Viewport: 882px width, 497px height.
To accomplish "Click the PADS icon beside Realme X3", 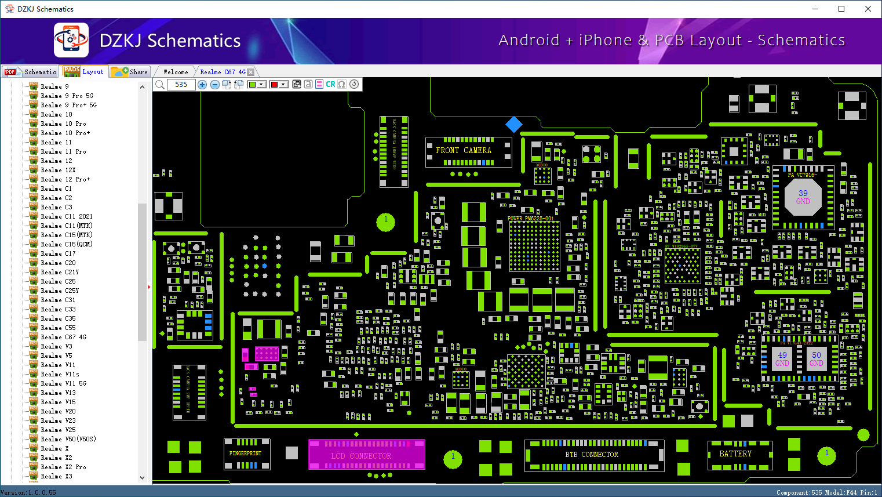I will (x=34, y=476).
